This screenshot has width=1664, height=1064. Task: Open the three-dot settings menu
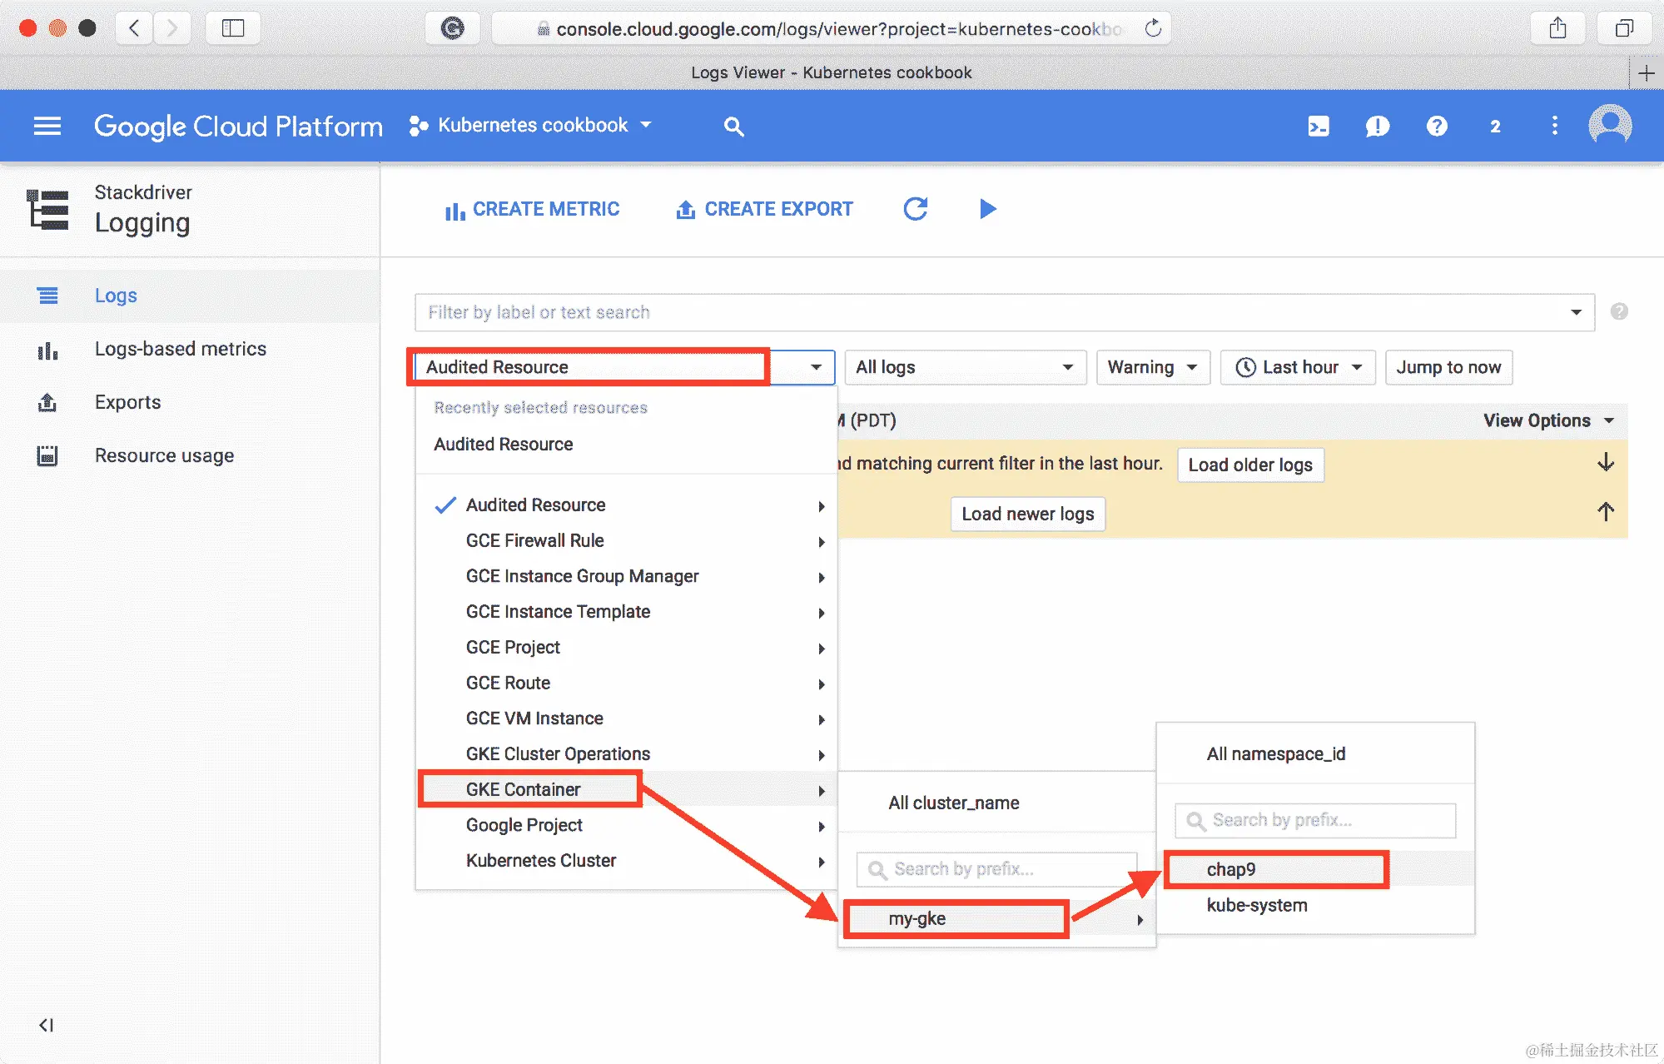point(1554,126)
